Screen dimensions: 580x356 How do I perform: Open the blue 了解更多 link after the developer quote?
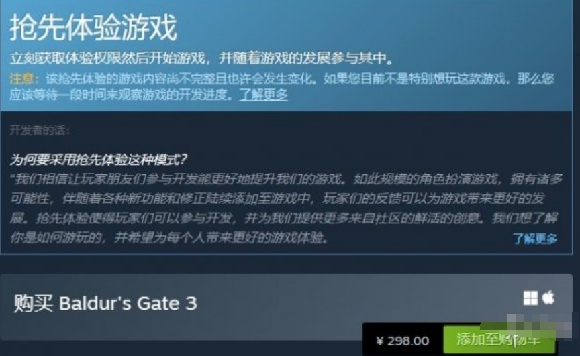(x=535, y=239)
